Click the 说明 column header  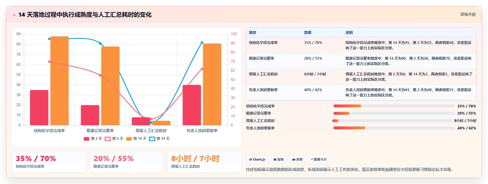tap(349, 33)
